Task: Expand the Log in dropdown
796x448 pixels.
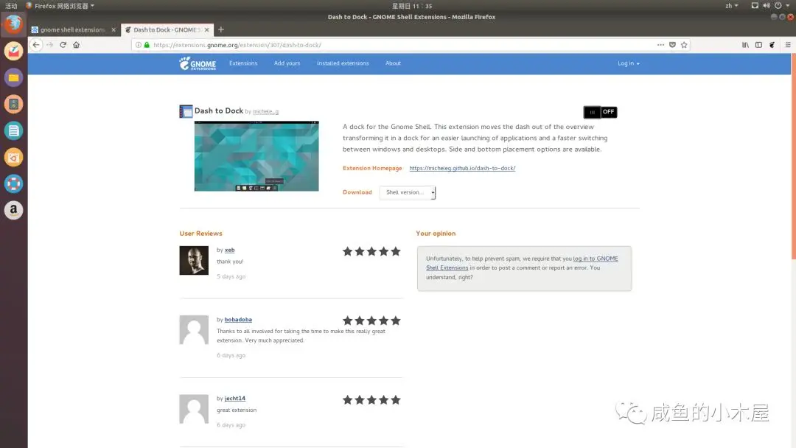Action: point(629,63)
